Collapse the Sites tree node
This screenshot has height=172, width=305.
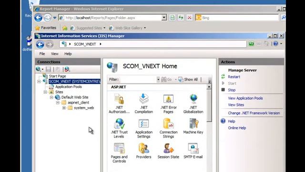click(45, 92)
